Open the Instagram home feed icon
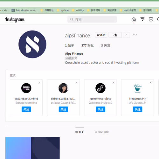 pos(134,19)
